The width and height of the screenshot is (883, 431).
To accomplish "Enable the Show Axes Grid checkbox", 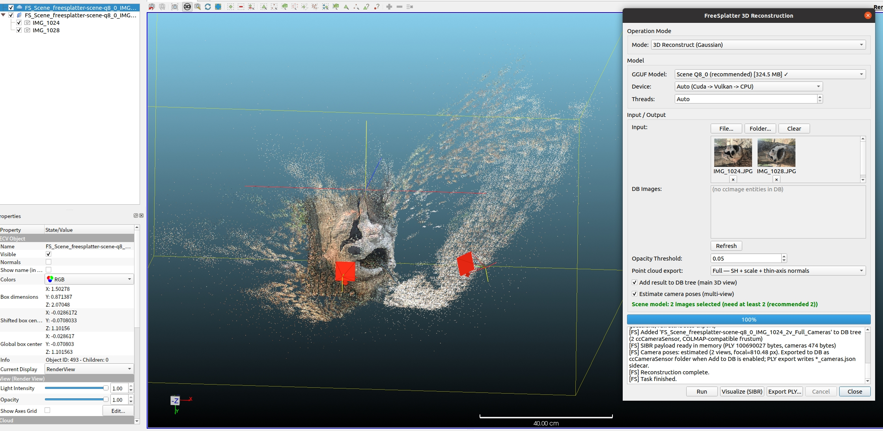I will (47, 410).
